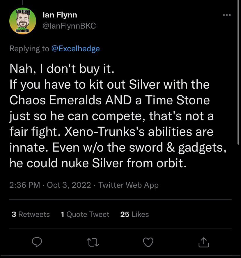Open the Twitter Web App source link
The height and width of the screenshot is (258, 241).
point(128,185)
